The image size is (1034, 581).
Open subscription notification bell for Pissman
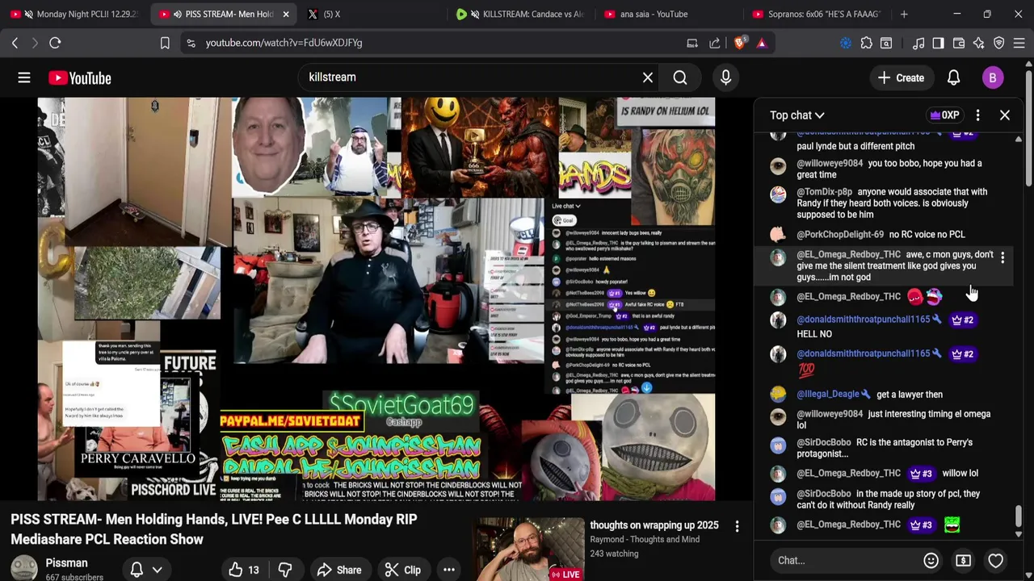137,570
